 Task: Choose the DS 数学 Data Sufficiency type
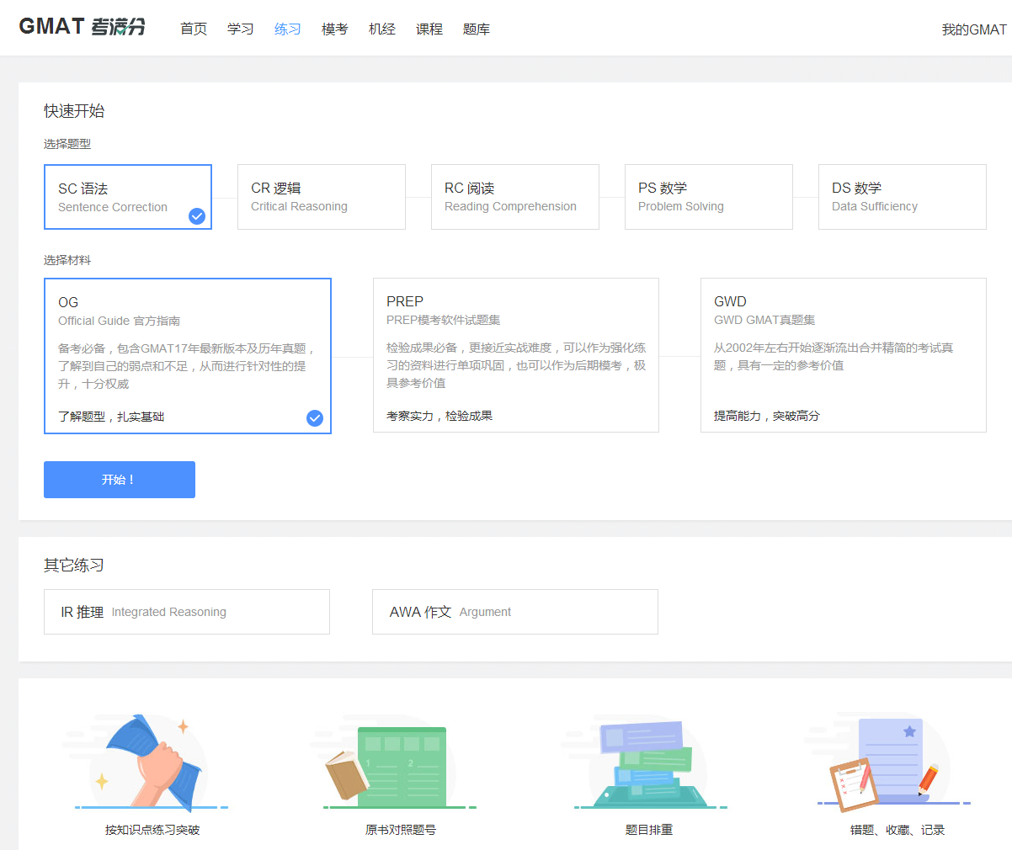pos(902,196)
